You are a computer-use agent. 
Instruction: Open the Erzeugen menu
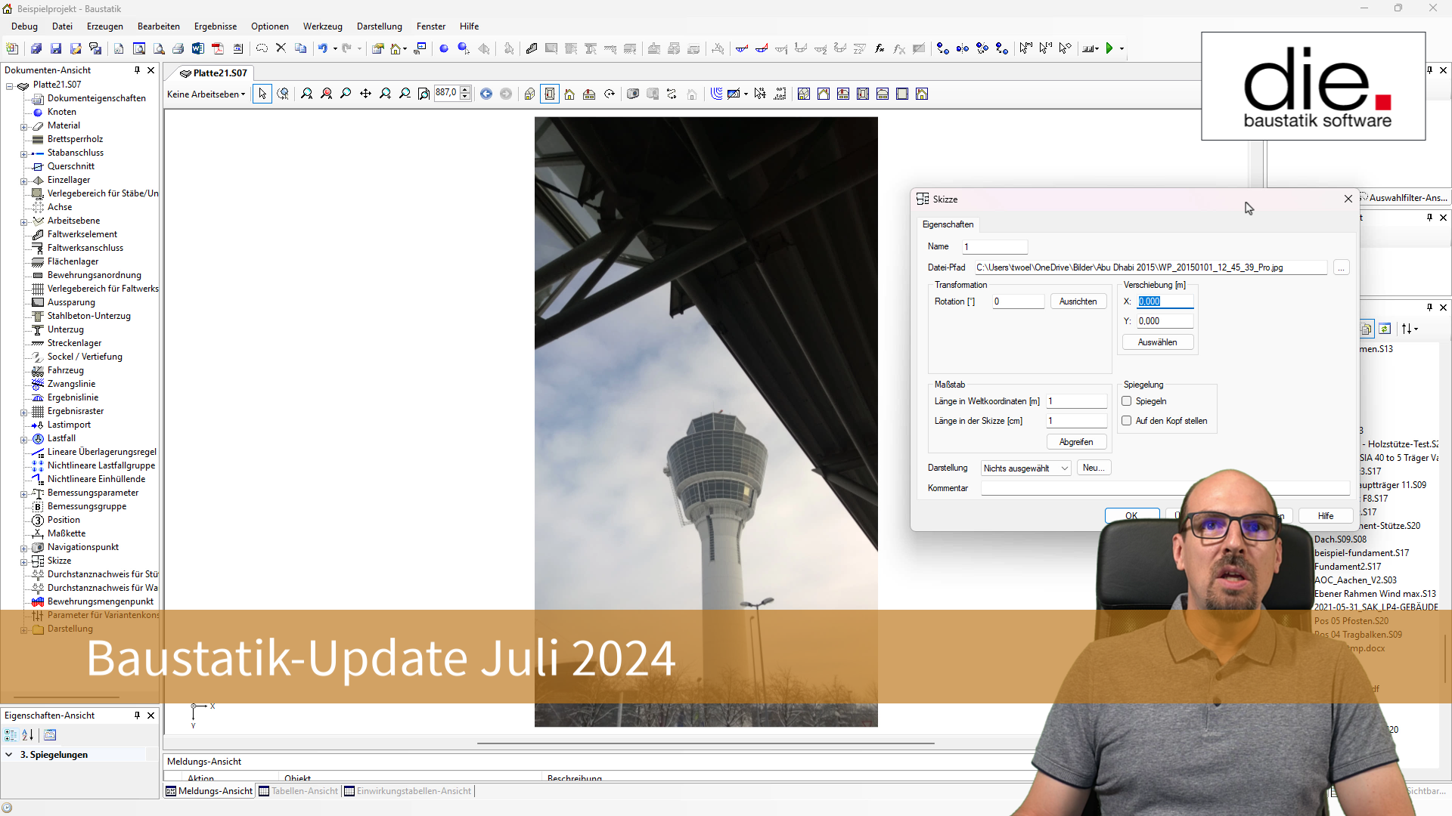(104, 26)
